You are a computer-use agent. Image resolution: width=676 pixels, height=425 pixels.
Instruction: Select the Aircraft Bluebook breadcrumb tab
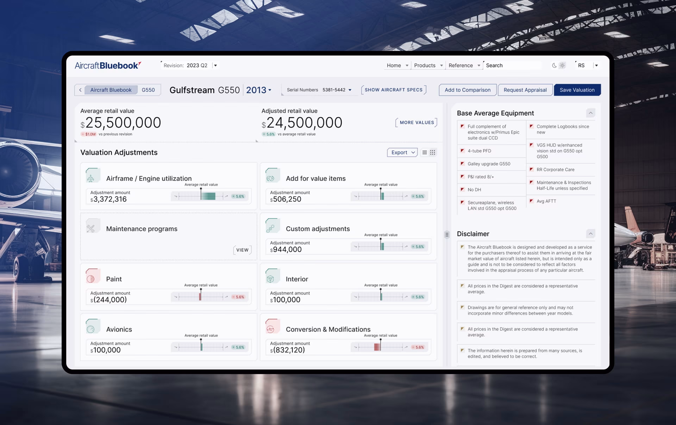coord(111,90)
